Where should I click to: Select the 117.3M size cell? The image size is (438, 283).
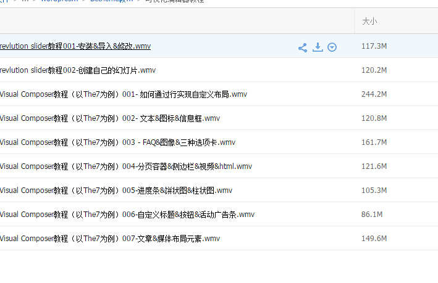pyautogui.click(x=374, y=46)
